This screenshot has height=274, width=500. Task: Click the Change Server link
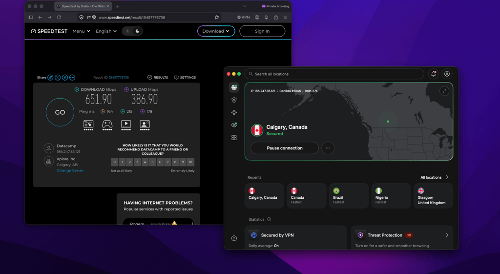70,170
